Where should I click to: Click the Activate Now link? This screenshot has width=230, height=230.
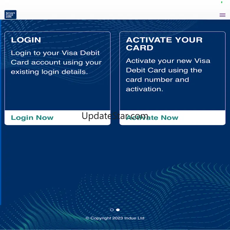click(152, 118)
